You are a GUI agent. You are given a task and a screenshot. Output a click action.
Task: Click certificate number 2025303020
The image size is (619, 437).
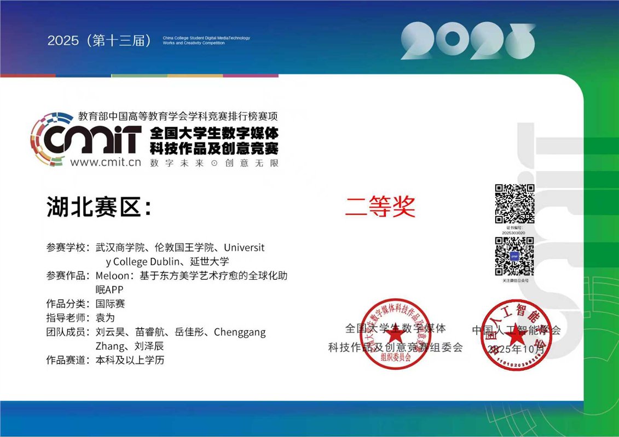(x=513, y=233)
